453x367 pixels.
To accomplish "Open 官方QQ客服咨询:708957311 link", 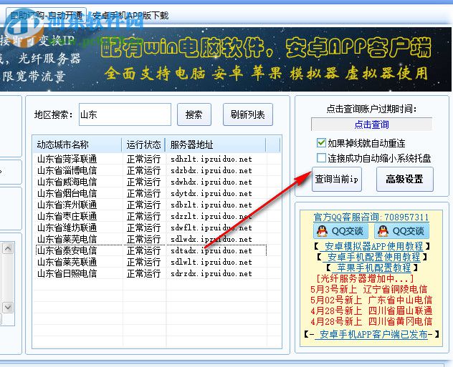I will coord(371,217).
